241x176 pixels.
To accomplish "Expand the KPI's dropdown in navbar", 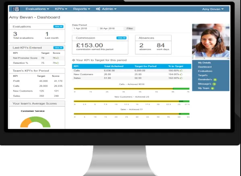I will [x=61, y=9].
